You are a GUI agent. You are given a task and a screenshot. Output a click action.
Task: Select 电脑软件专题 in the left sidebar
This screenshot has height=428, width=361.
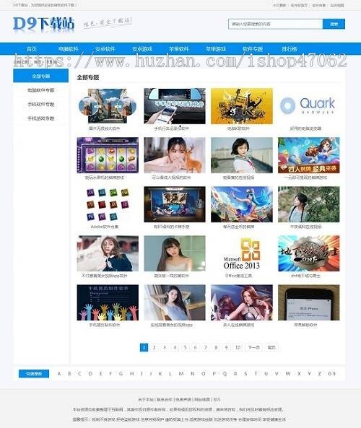(40, 90)
